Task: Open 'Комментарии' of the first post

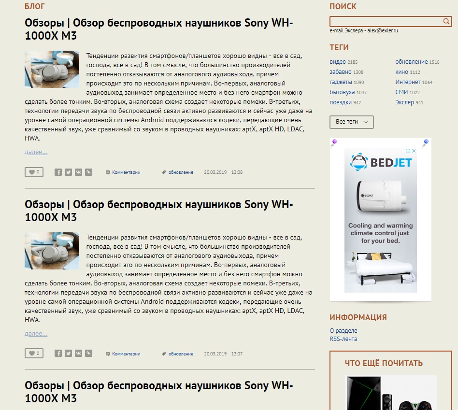Action: [x=126, y=172]
